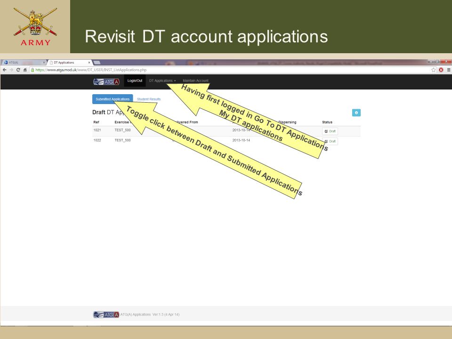Click the ARMY crest logo on the slide

point(35,27)
